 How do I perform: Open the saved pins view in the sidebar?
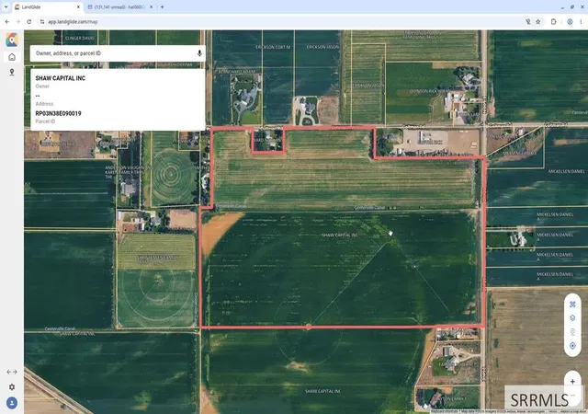tap(12, 72)
